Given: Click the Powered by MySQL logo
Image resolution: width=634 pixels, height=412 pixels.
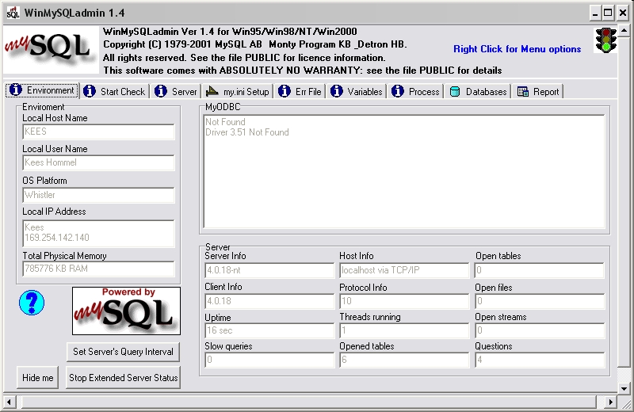Looking at the screenshot, I should point(126,311).
